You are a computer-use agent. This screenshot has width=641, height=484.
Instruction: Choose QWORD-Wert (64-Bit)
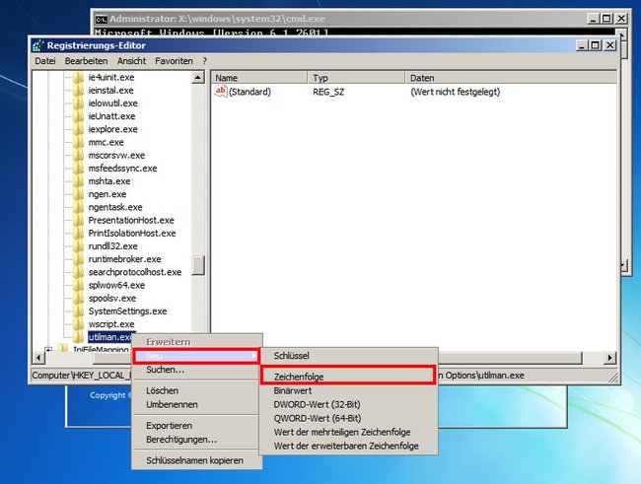point(348,419)
